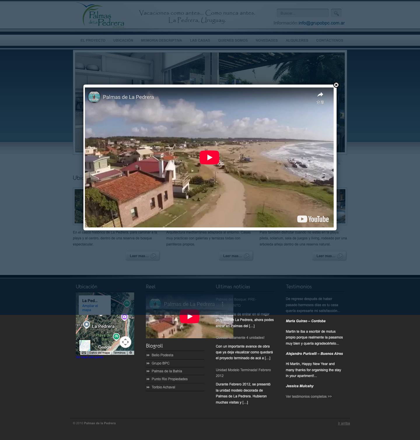This screenshot has width=420, height=440.
Task: Click the footer 'Palmas de la Pedrera' copyright link
Action: 100,423
